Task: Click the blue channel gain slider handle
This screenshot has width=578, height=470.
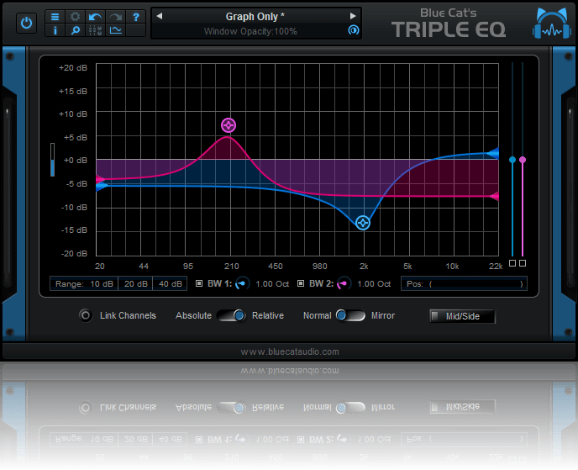Action: click(512, 160)
